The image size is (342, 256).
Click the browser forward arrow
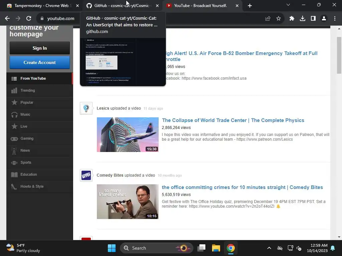[18, 19]
